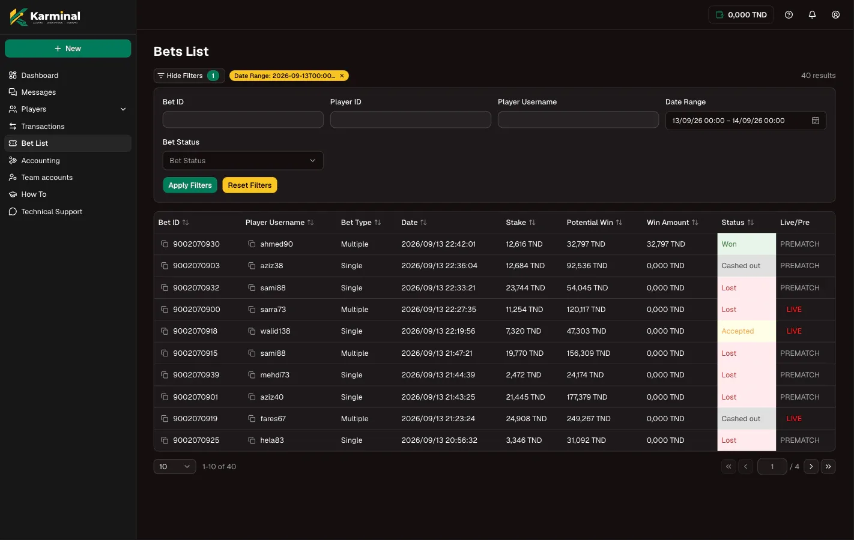Go to the first page
The image size is (854, 540).
coord(728,467)
